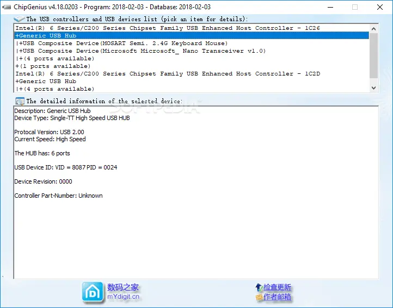This screenshot has height=308, width=393.
Task: Select the (1 ports available) row
Action: (x=54, y=66)
